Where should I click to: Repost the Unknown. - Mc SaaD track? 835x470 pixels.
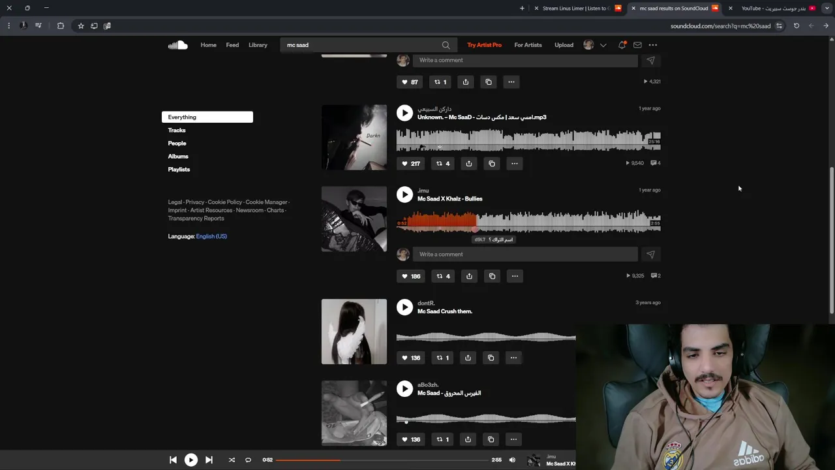click(443, 163)
